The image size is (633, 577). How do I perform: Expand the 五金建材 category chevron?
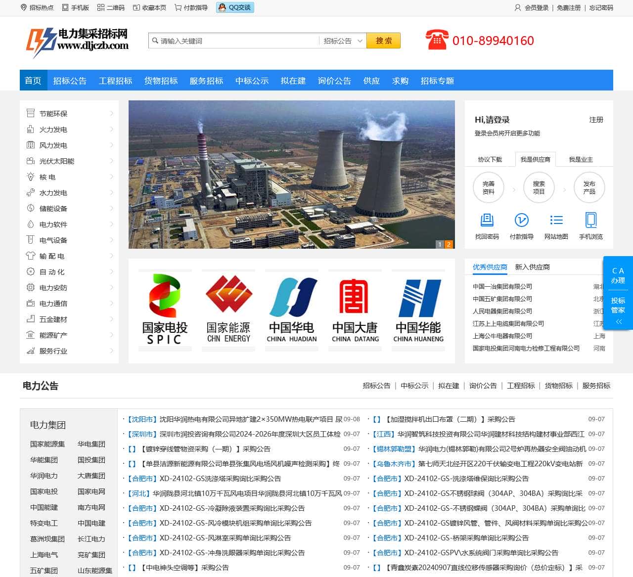111,319
